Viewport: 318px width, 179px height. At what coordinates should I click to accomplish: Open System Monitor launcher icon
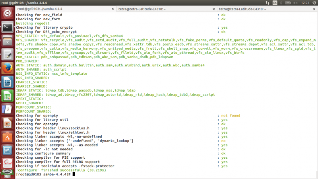(x=8, y=151)
